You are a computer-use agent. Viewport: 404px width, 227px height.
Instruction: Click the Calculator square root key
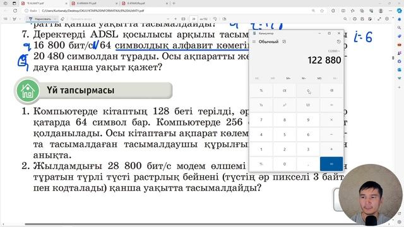[308, 105]
